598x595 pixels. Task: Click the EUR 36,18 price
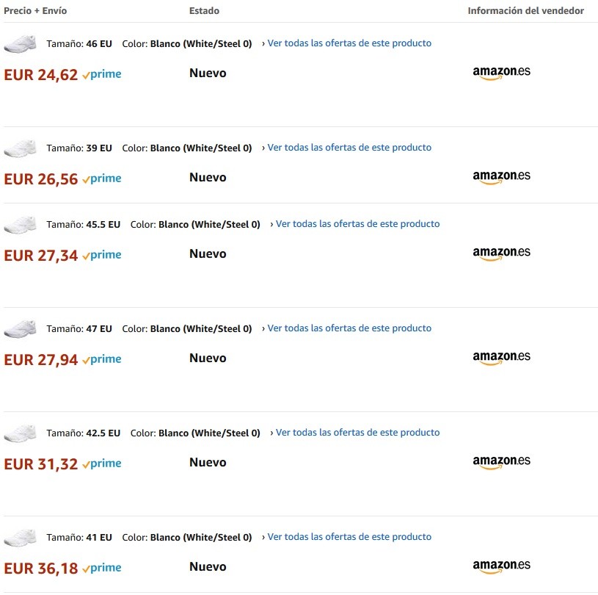(41, 568)
